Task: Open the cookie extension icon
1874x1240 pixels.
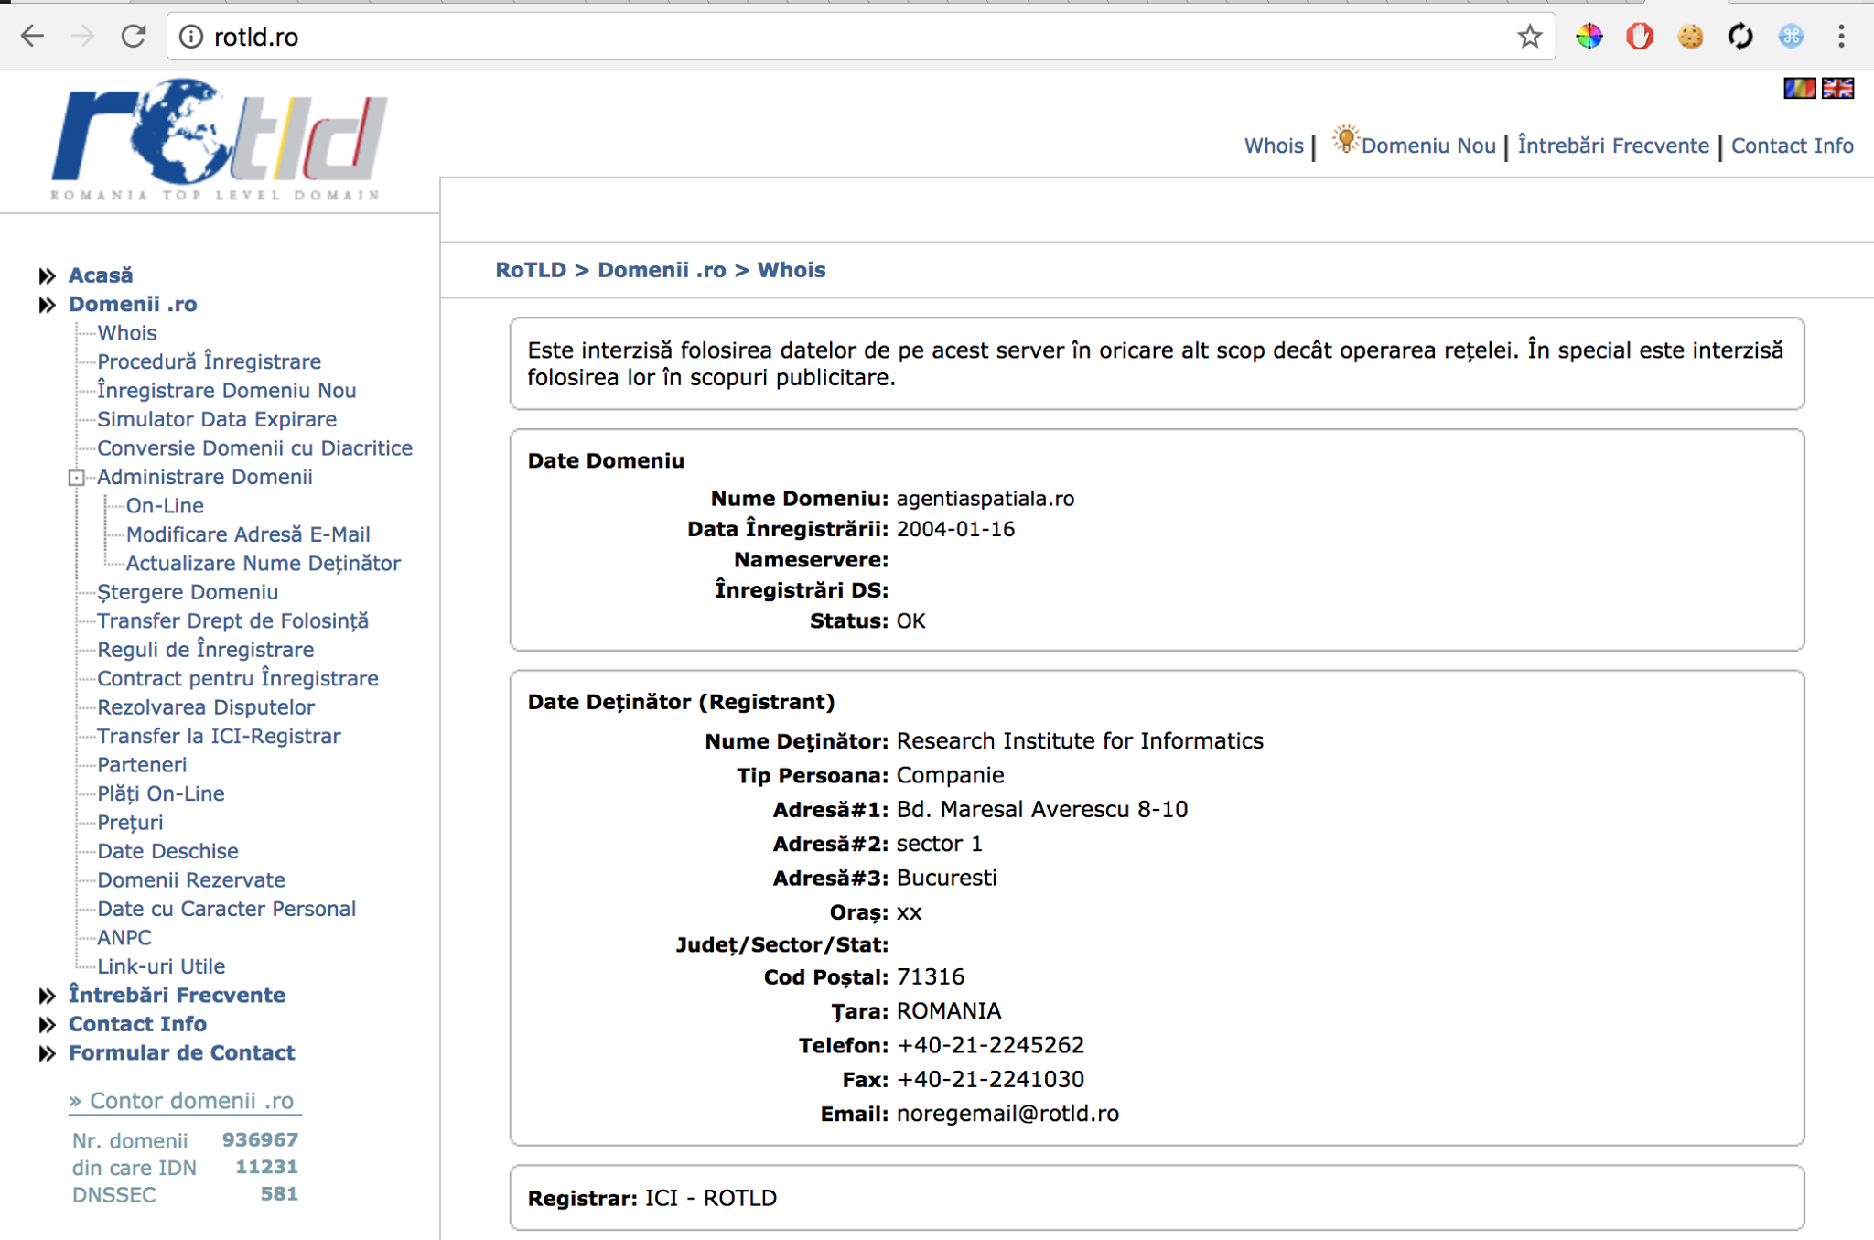Action: click(1690, 37)
